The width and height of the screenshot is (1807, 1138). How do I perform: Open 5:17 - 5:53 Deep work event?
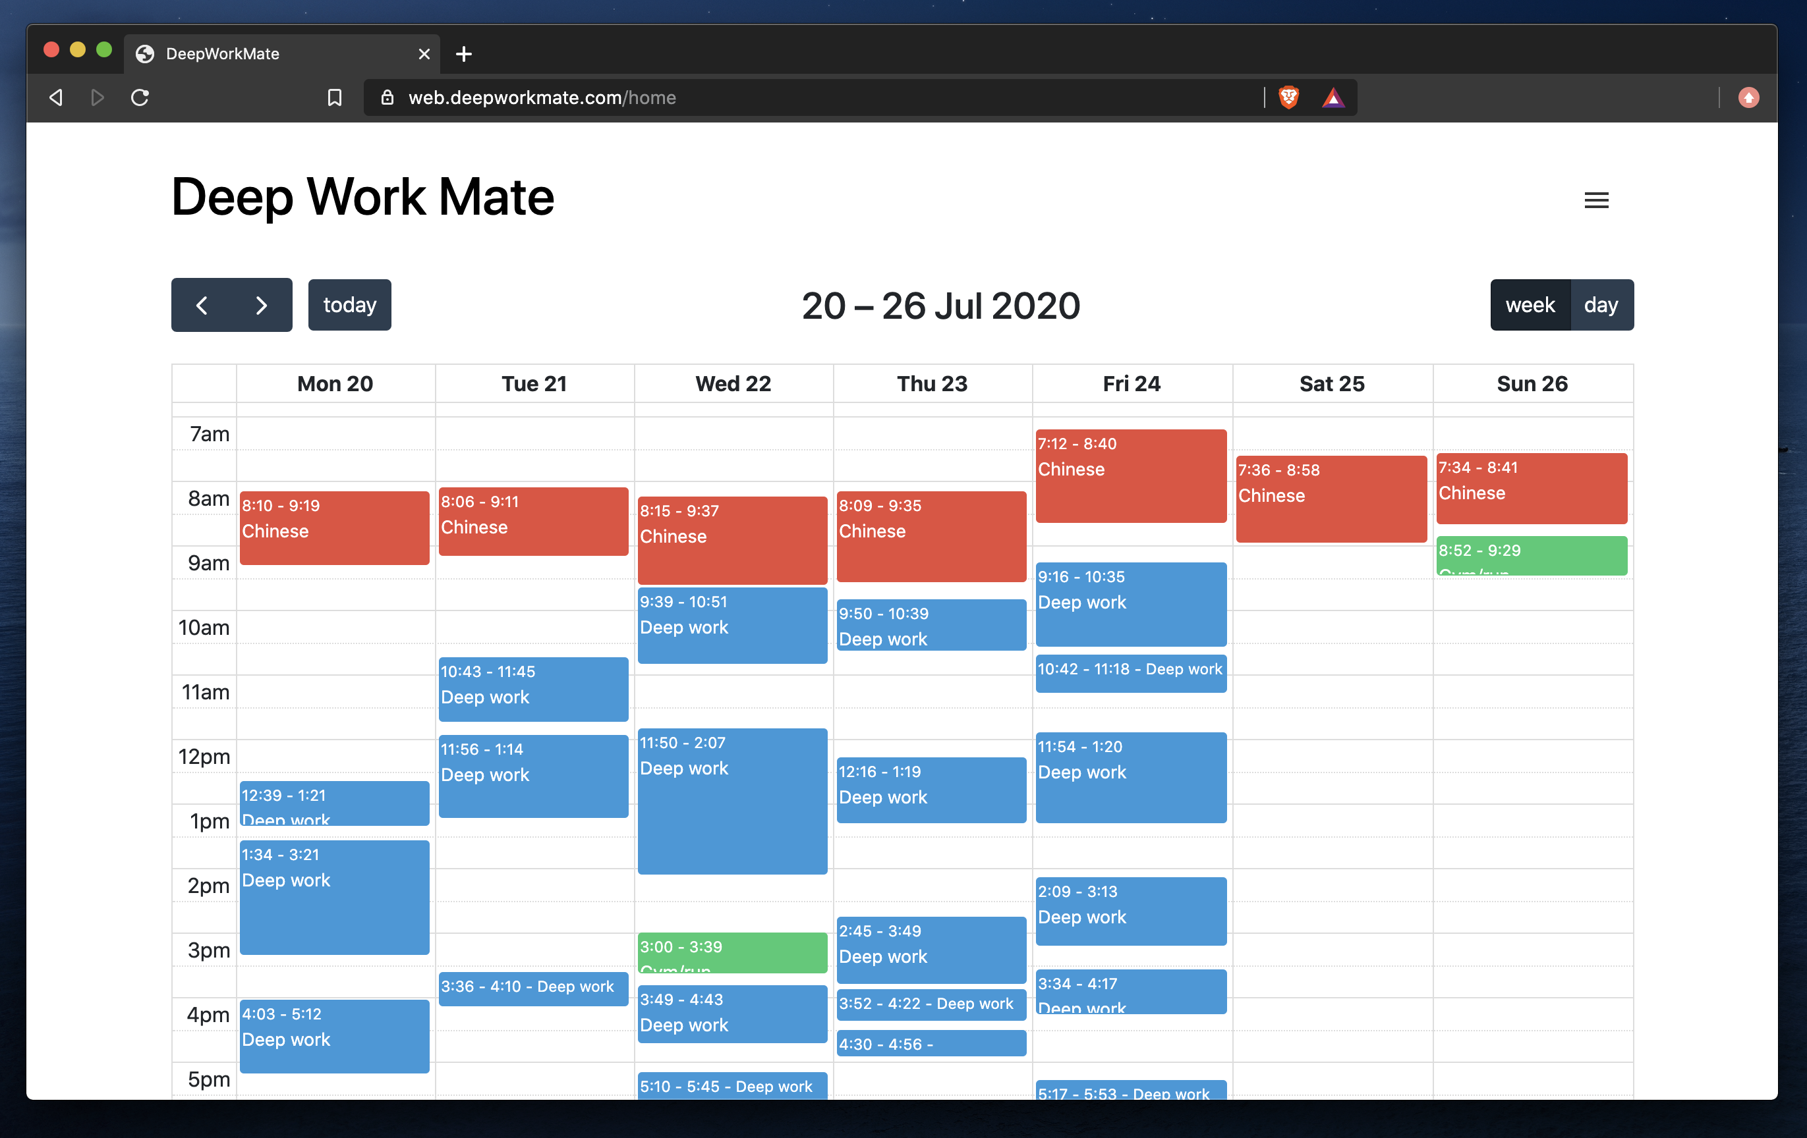tap(1131, 1090)
